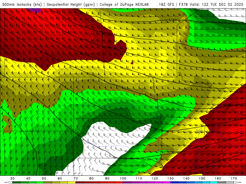
Task: Click the legend value 90
Action: point(107,178)
